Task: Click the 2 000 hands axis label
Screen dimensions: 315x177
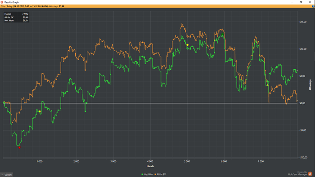Action: point(76,161)
